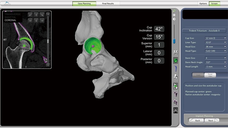Select the blue femoral stem icon
The image size is (228, 128).
click(x=175, y=68)
